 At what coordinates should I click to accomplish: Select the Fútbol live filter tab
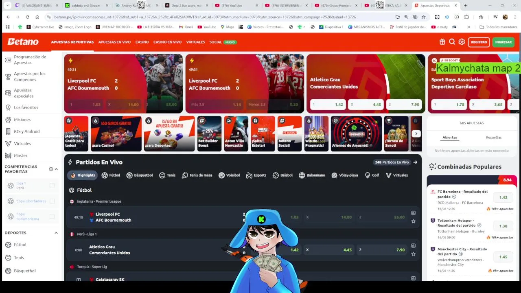point(111,175)
